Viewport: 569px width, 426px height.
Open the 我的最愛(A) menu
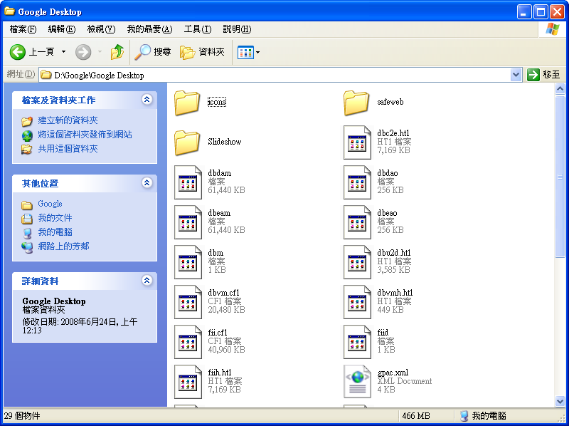tap(149, 29)
